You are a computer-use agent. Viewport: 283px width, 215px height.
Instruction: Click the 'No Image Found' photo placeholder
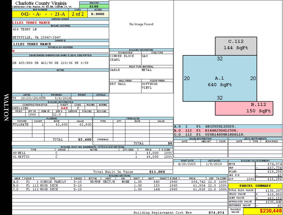click(141, 24)
